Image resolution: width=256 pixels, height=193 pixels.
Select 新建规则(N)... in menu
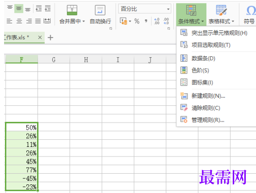[216, 96]
